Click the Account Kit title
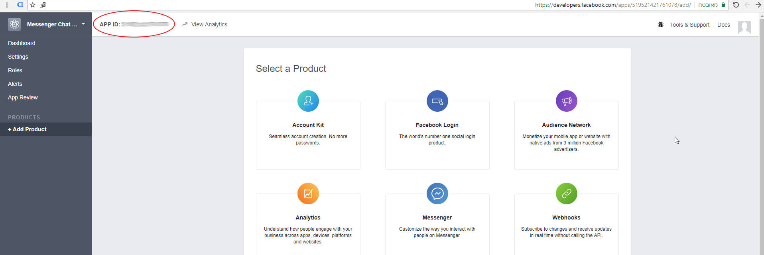The image size is (764, 255). tap(308, 125)
